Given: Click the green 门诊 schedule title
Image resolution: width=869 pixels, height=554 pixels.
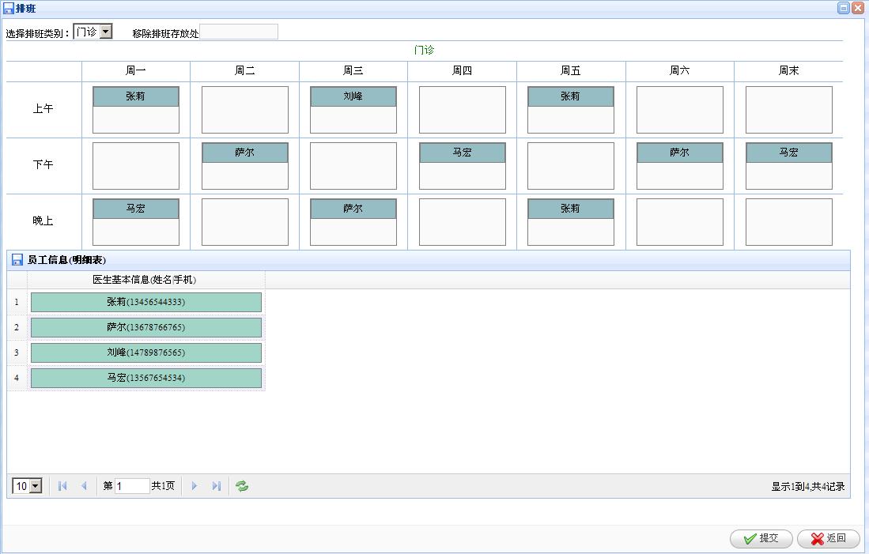Looking at the screenshot, I should pyautogui.click(x=425, y=50).
